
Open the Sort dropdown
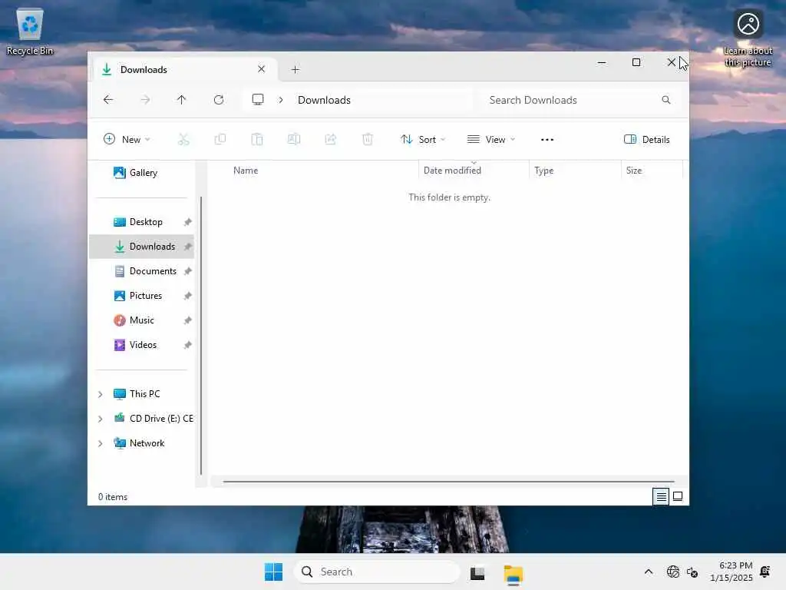coord(423,140)
